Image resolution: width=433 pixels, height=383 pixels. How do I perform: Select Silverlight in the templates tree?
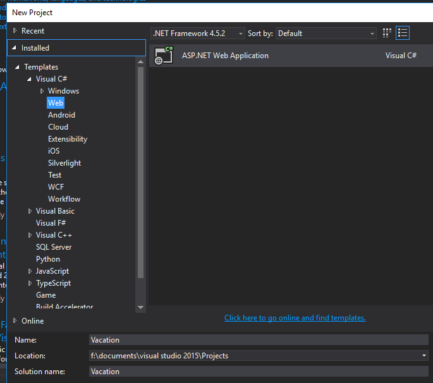tap(64, 163)
